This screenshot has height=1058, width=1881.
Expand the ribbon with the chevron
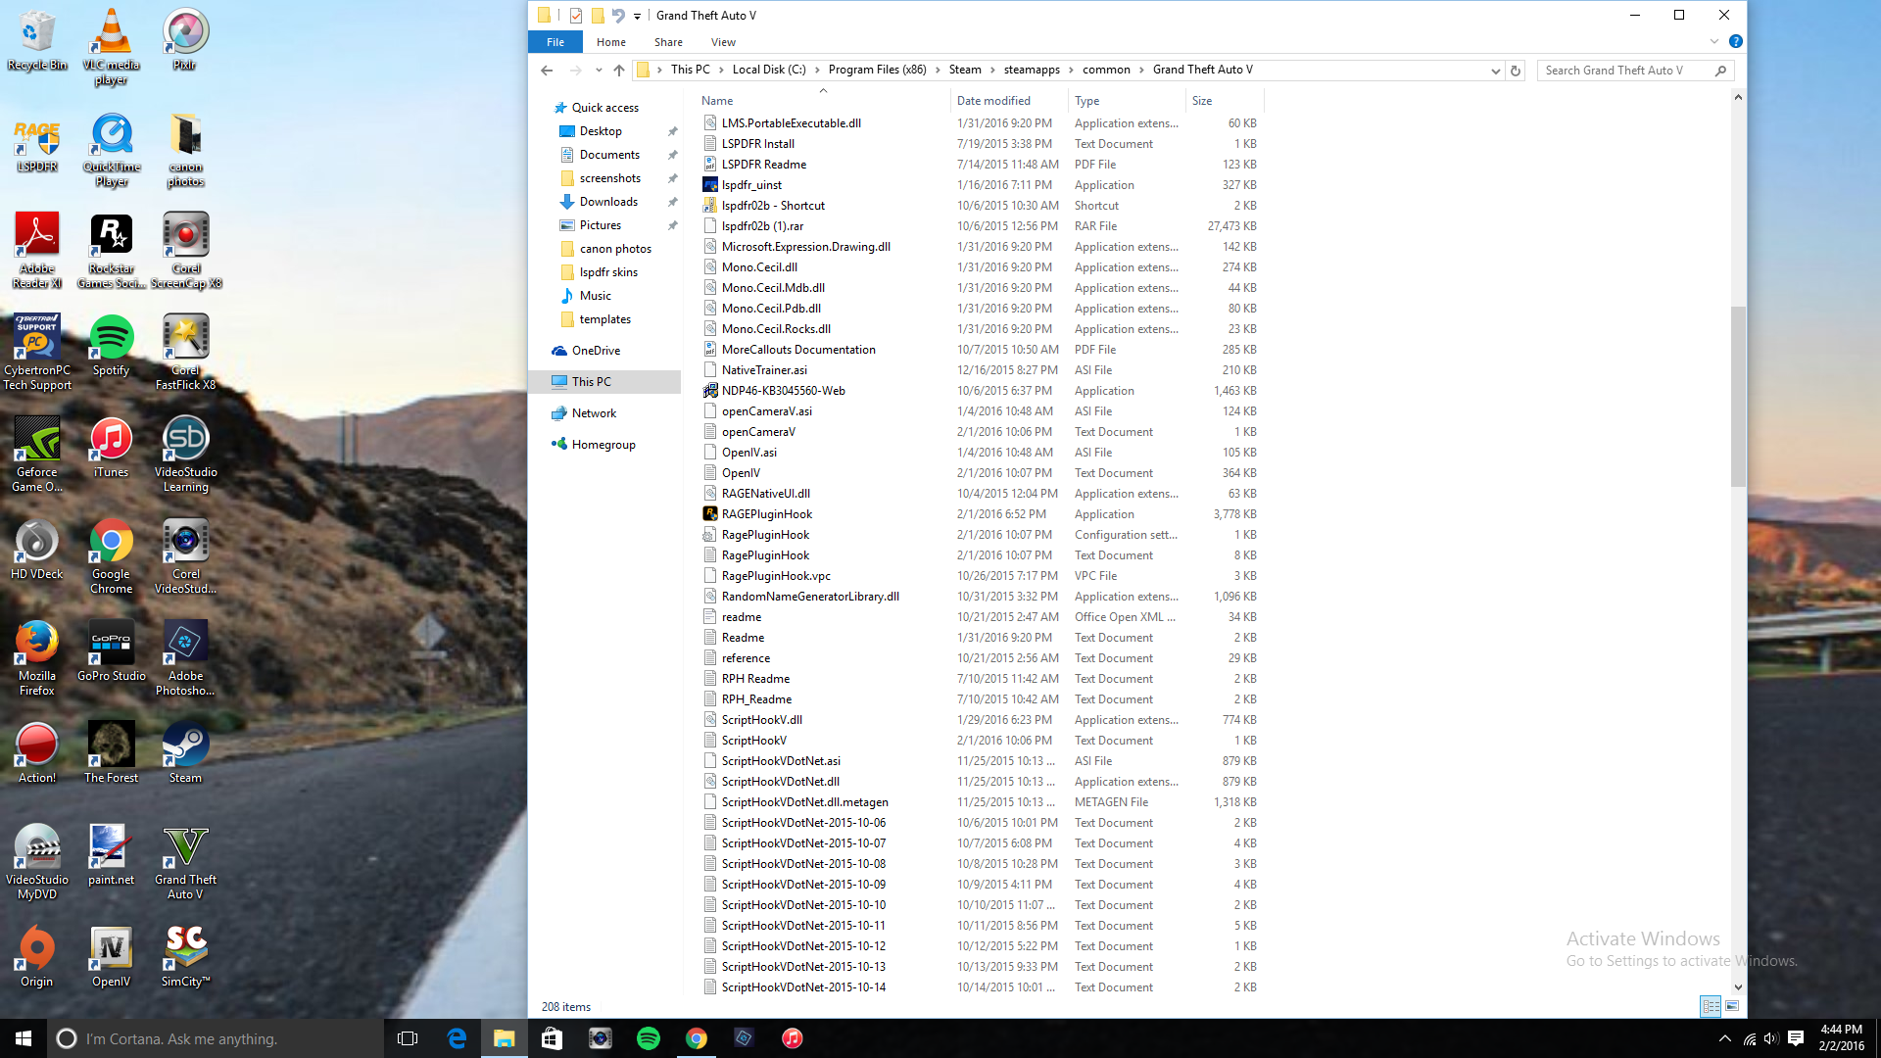pos(1713,41)
